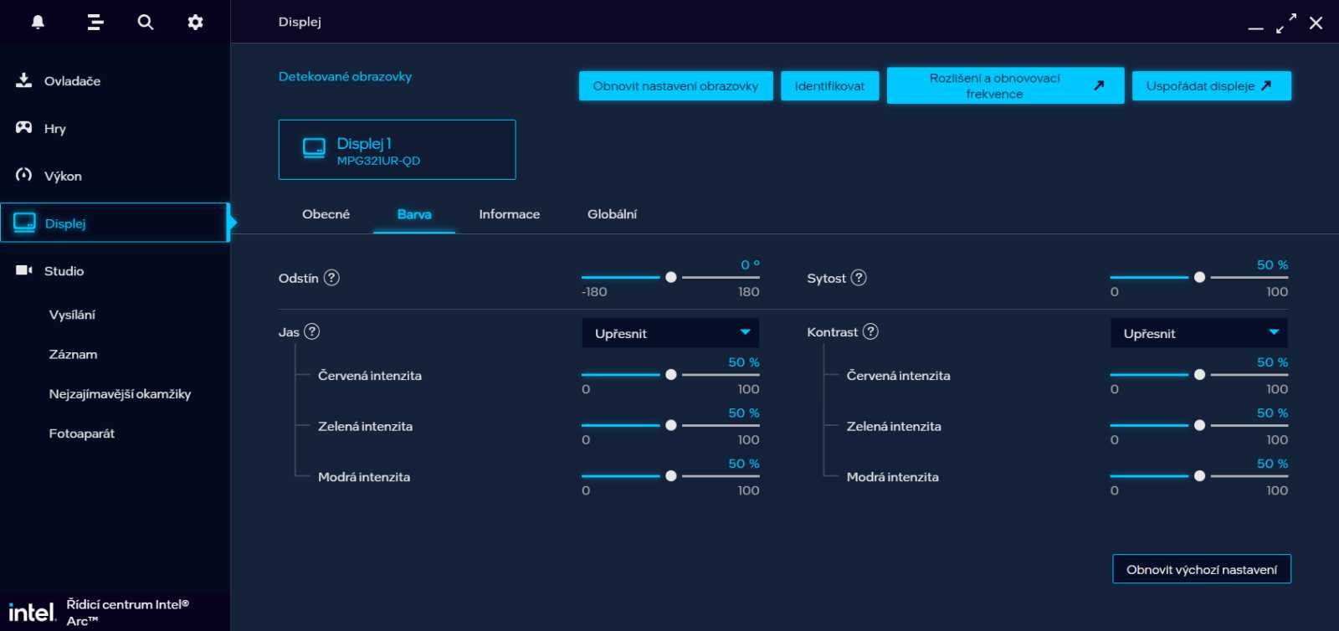Click Jas Modrá intenzita slider handle
1339x631 pixels.
671,476
